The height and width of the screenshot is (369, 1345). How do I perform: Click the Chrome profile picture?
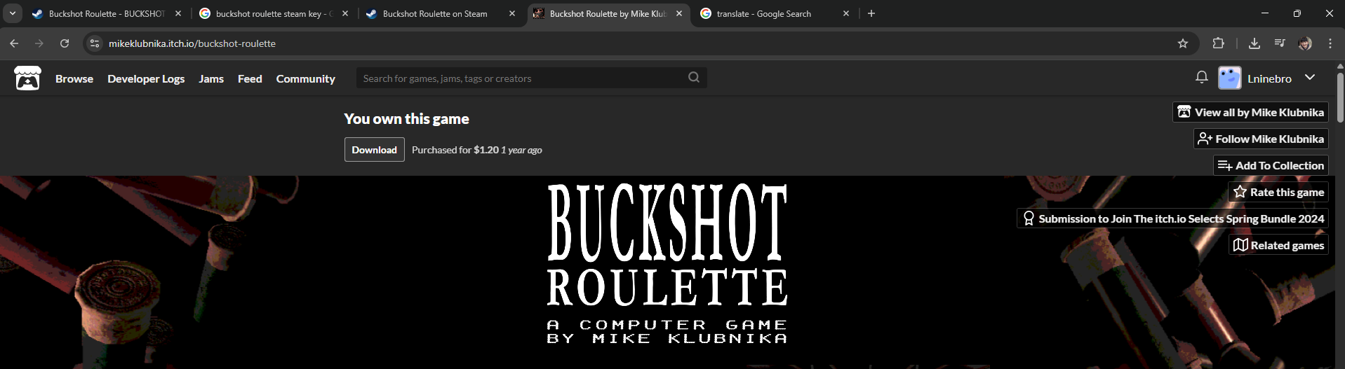click(1305, 43)
